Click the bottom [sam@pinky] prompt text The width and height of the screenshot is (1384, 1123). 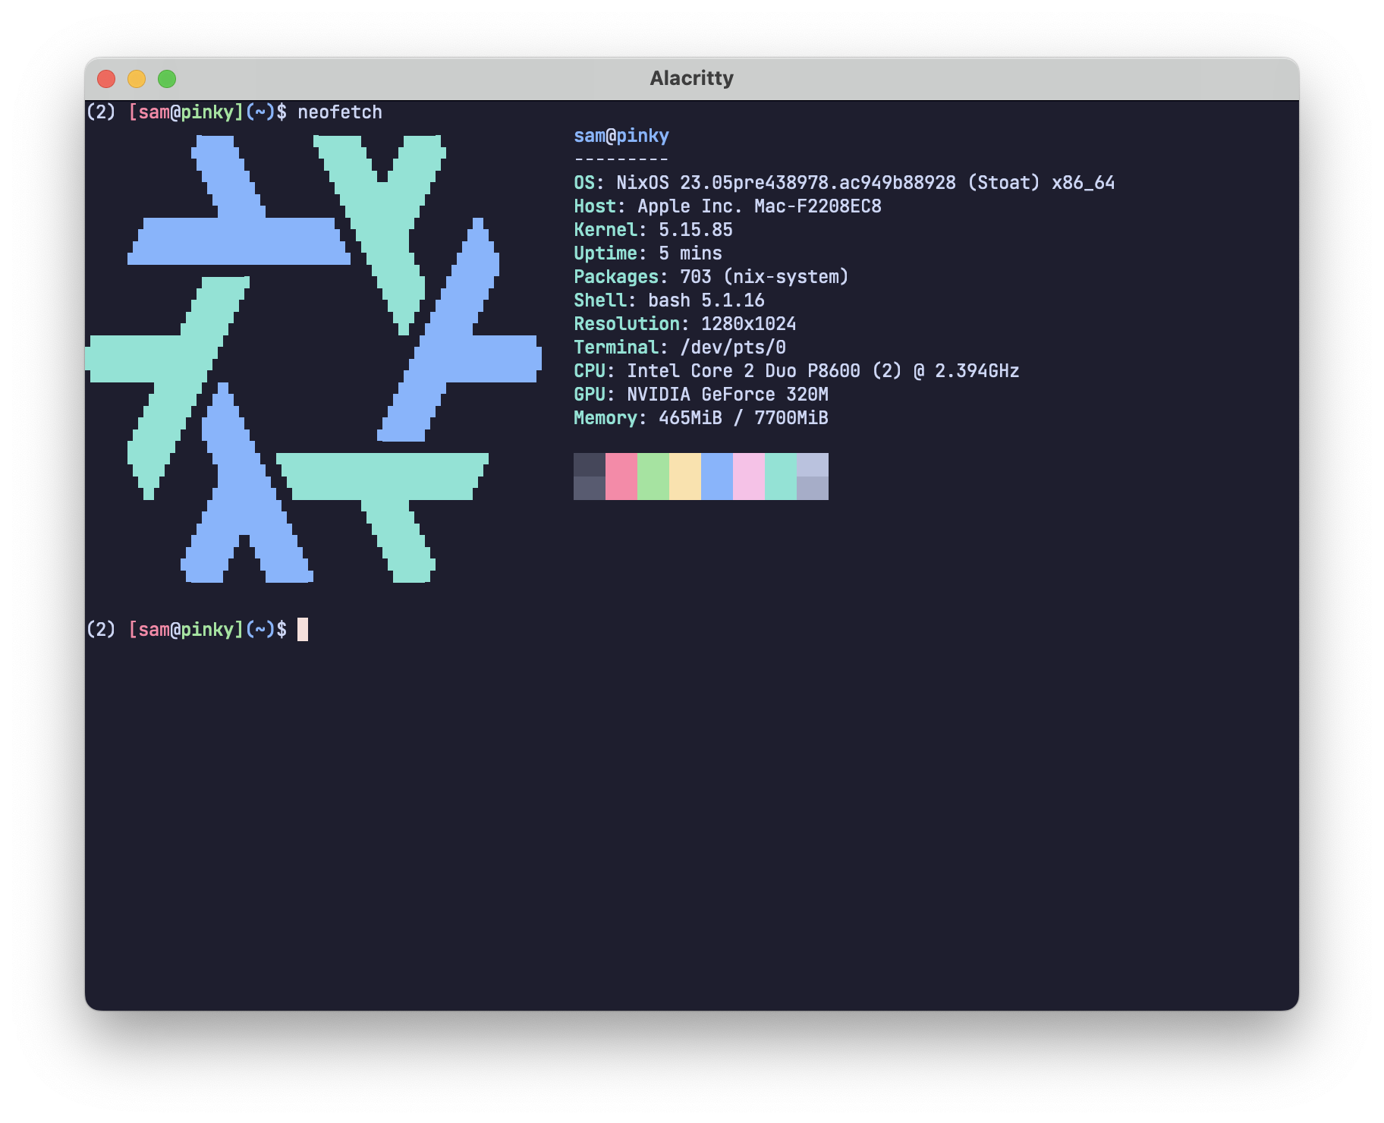pos(186,630)
